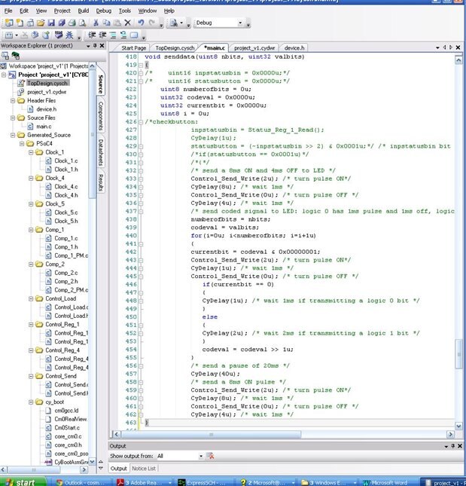This screenshot has width=466, height=486.
Task: Click the Windows start button
Action: coord(20,481)
